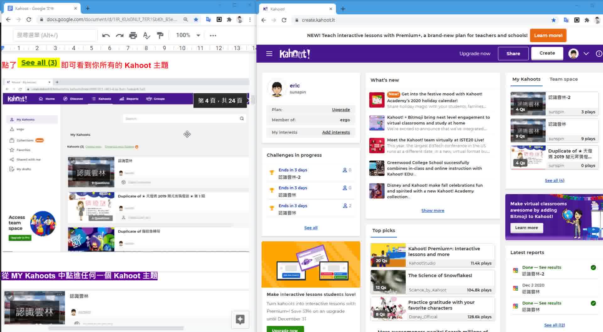Click translate icon in Kahoot browser toolbar

(566, 20)
